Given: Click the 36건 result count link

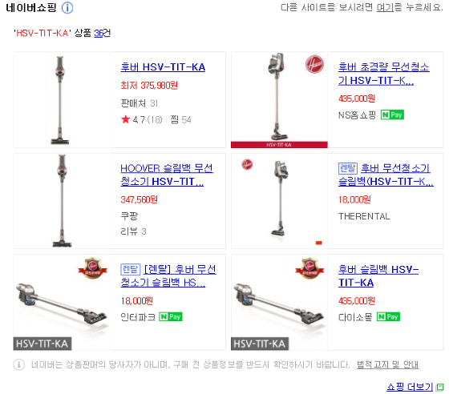Looking at the screenshot, I should click(x=103, y=33).
